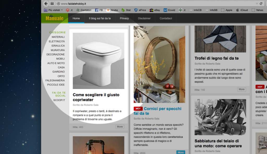Viewport: 267px width, 154px height.
Task: Switch to the Il blog sul fai da te tab
Action: [x=100, y=18]
